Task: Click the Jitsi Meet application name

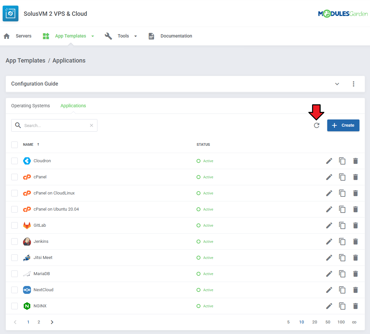Action: pos(43,258)
